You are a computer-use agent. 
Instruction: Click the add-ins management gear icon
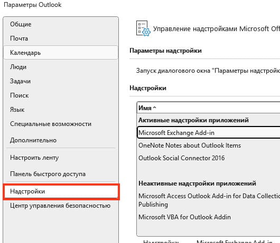point(143,28)
